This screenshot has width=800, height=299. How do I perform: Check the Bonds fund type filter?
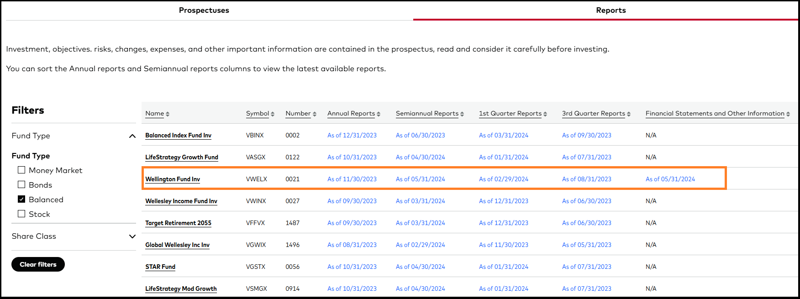pyautogui.click(x=21, y=184)
